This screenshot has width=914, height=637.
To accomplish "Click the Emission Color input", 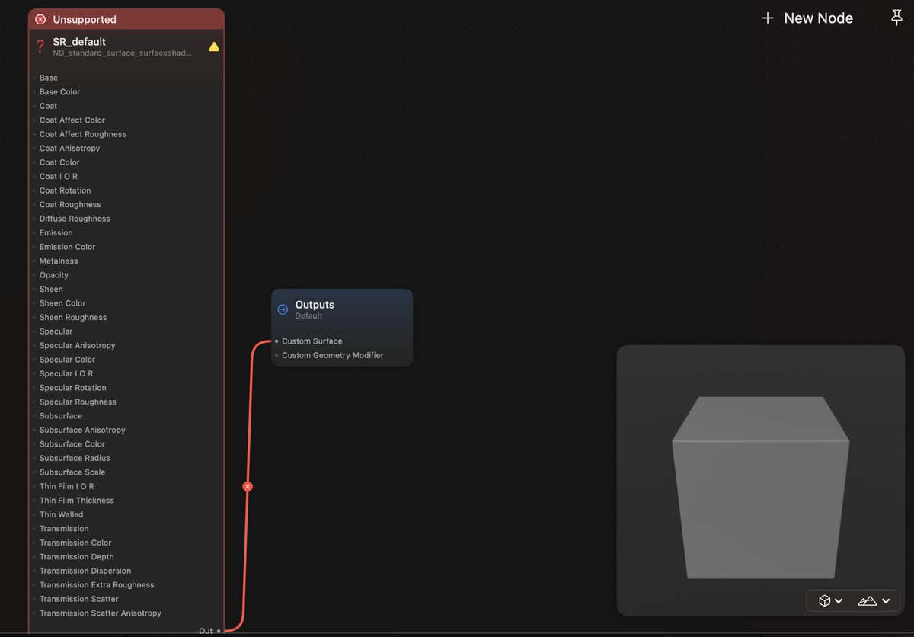I will coord(68,247).
